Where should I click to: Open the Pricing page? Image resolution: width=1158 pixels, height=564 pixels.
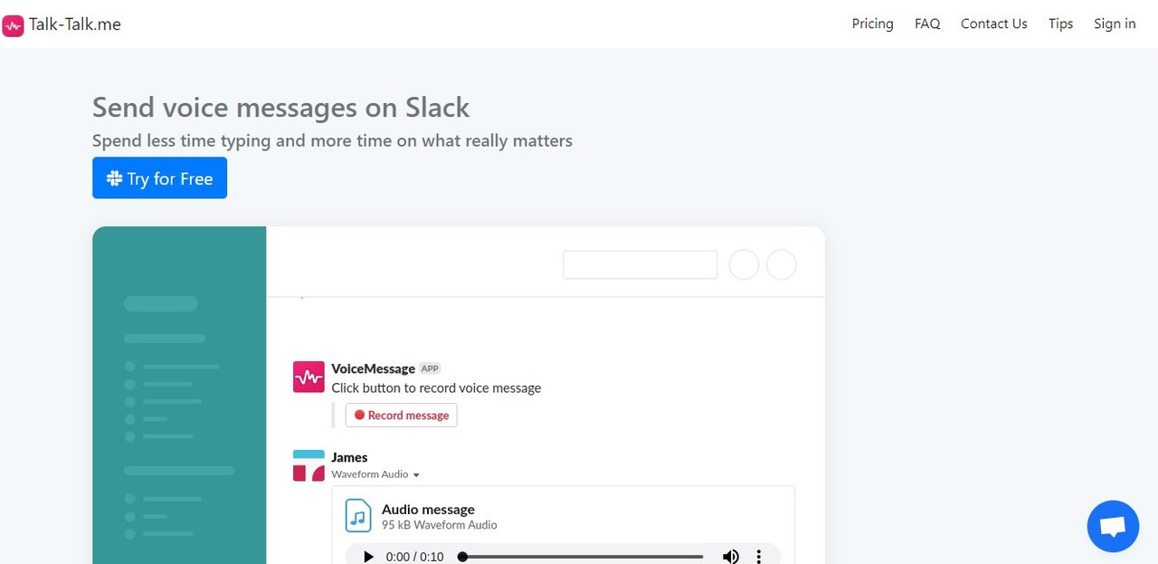[x=872, y=24]
